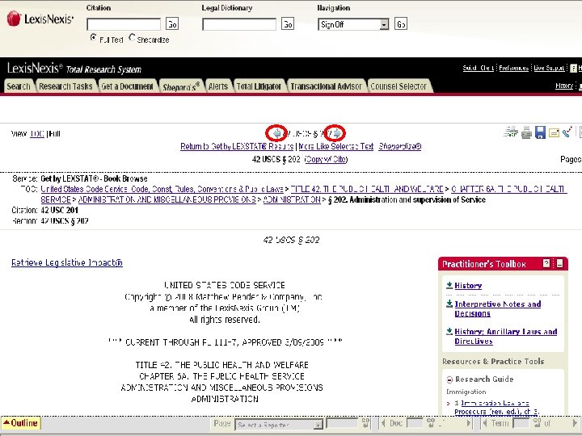Click the next section arrow after 42 USCS § 202
This screenshot has width=582, height=436.
tap(336, 133)
